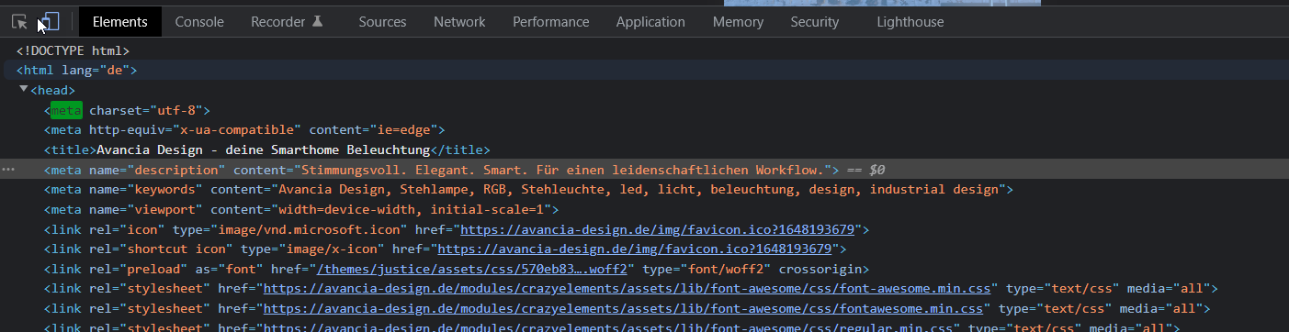Click the 'Stimmungsvoll. Elegant. Smart.' content value

[561, 170]
